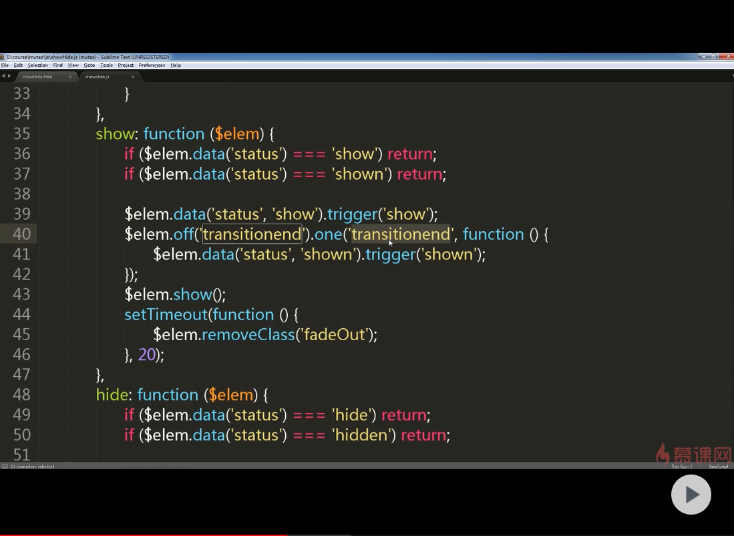Click the video play button overlay
Screen dimensions: 734x536
[691, 495]
